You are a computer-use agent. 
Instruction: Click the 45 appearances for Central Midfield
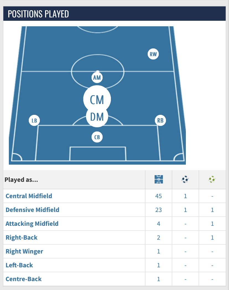tap(158, 196)
